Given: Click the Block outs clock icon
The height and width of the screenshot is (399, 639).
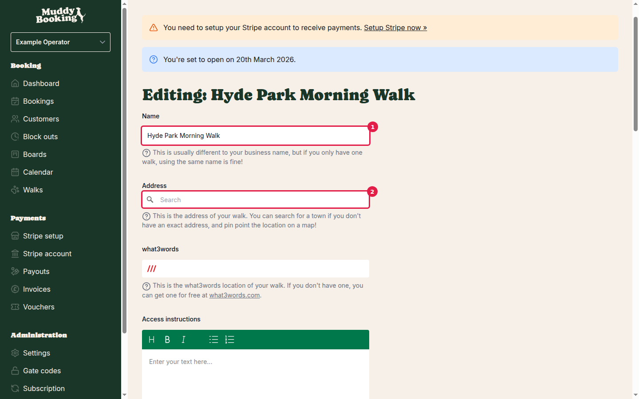Looking at the screenshot, I should coord(15,137).
